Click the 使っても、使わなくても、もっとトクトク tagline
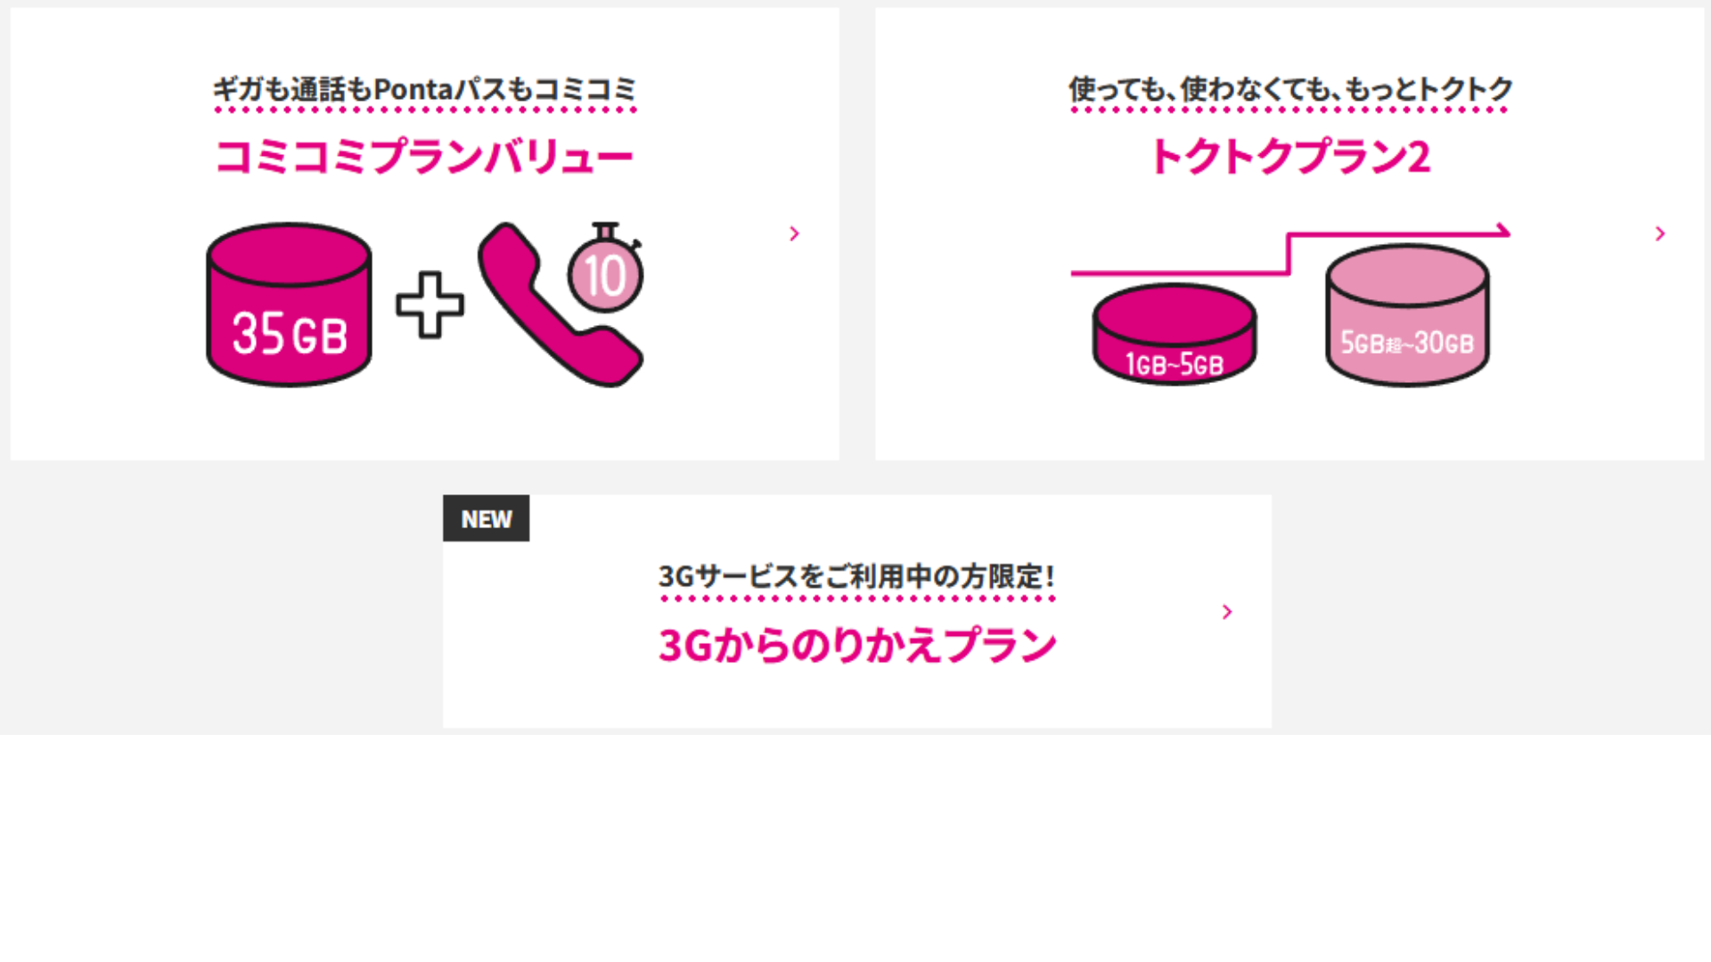This screenshot has height=962, width=1711. 1290,89
